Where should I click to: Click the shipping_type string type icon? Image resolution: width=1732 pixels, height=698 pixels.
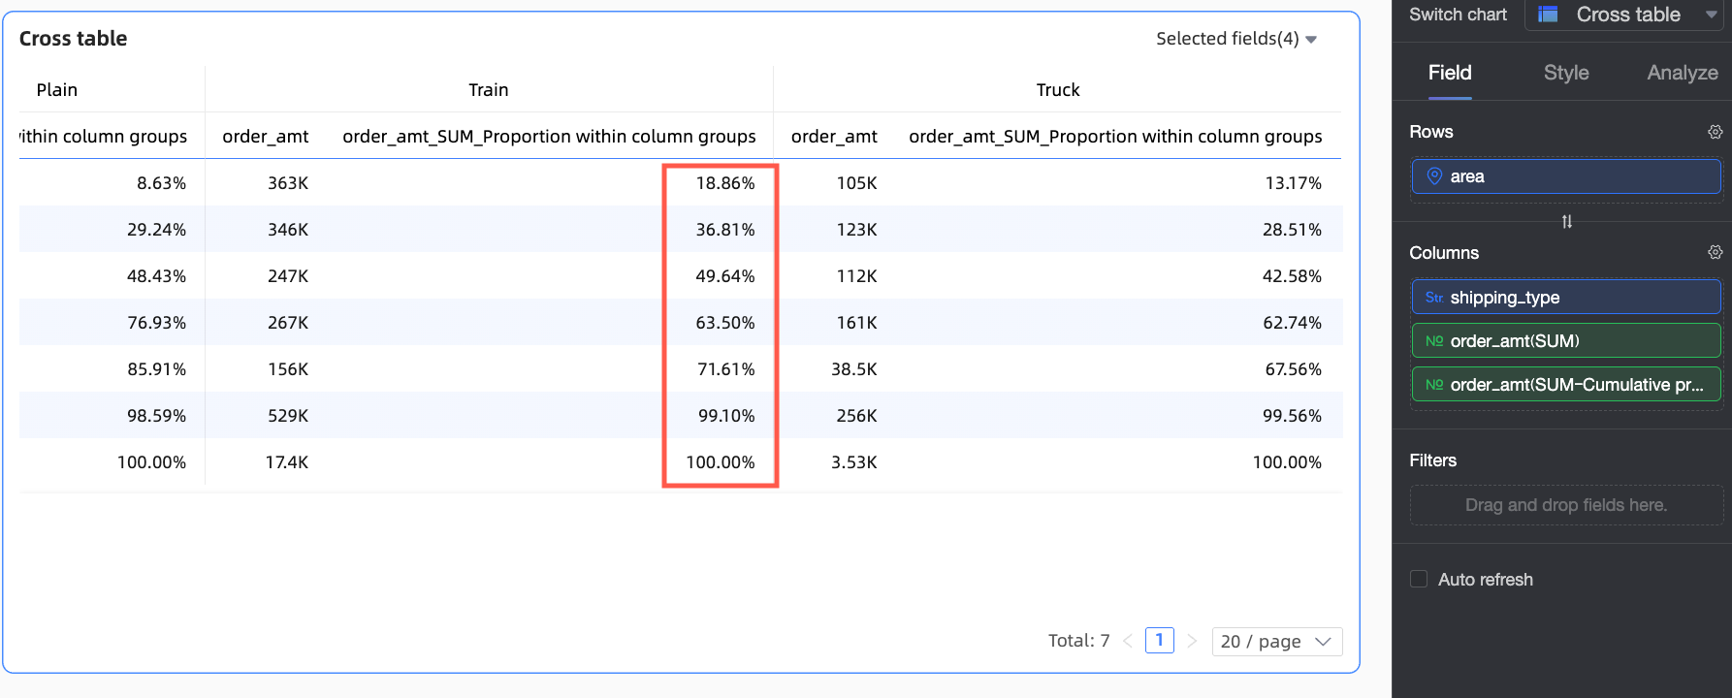click(1434, 298)
